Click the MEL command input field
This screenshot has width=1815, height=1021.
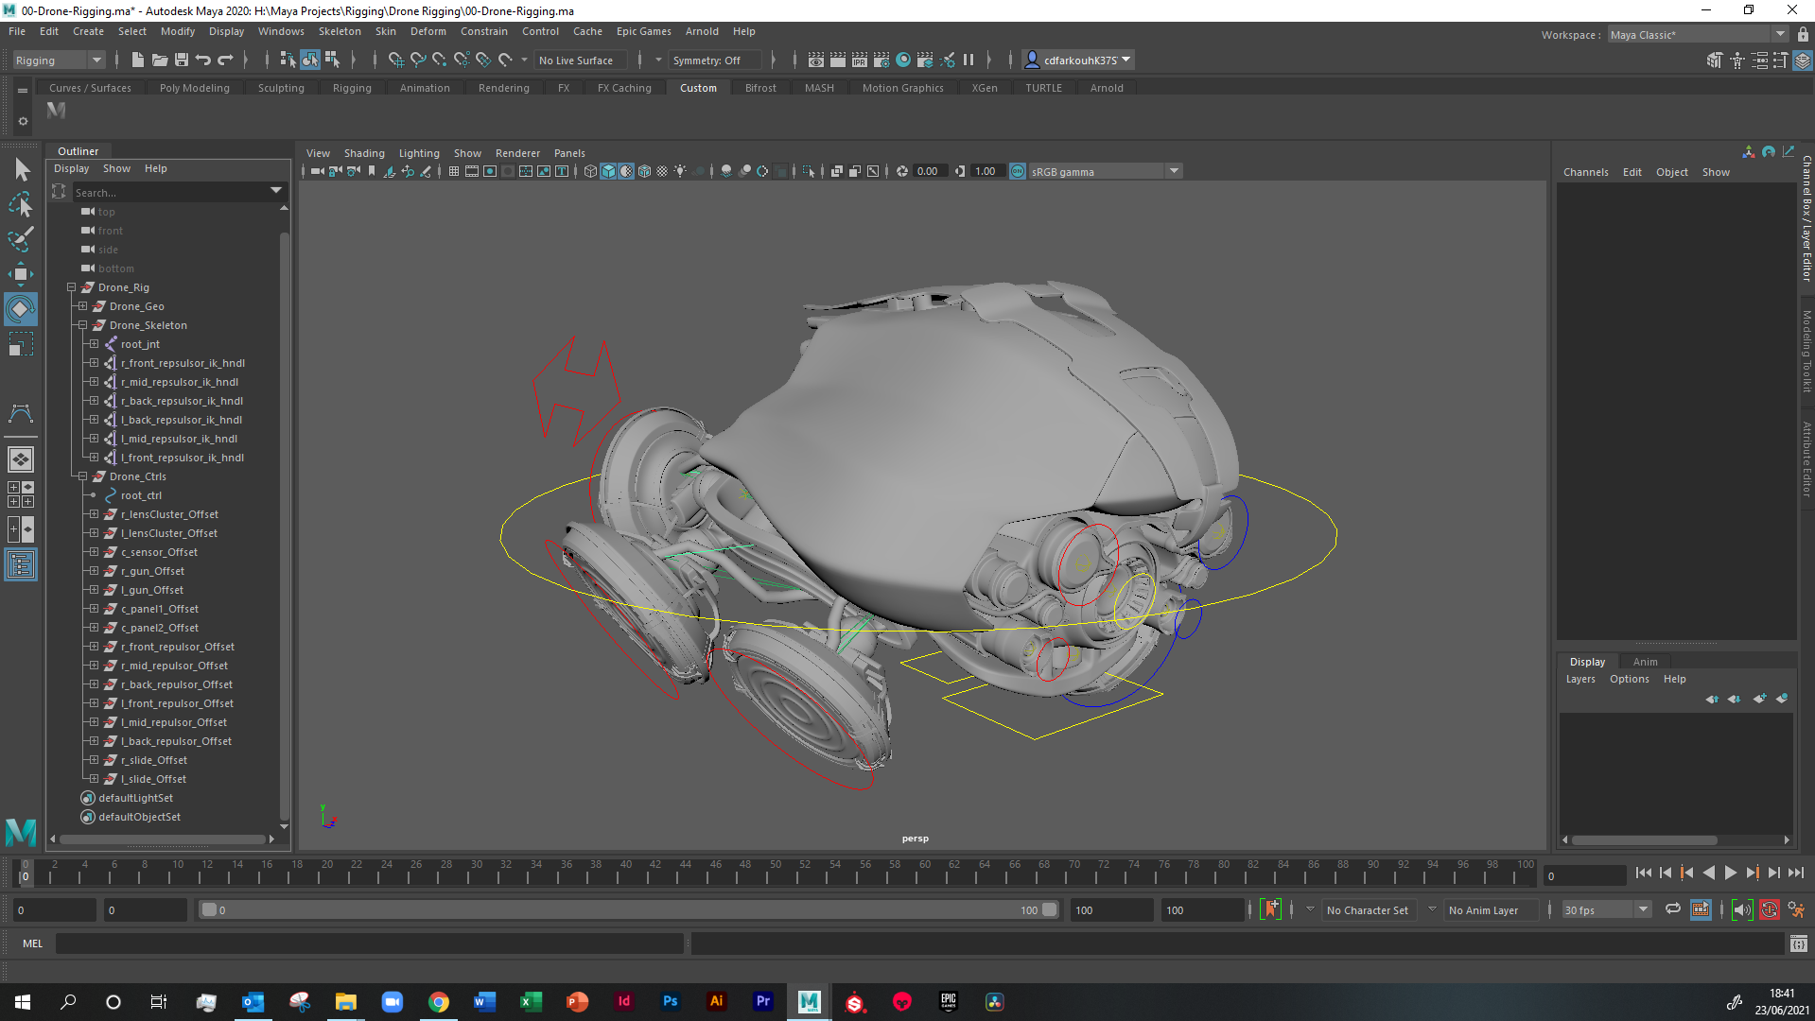coord(369,943)
